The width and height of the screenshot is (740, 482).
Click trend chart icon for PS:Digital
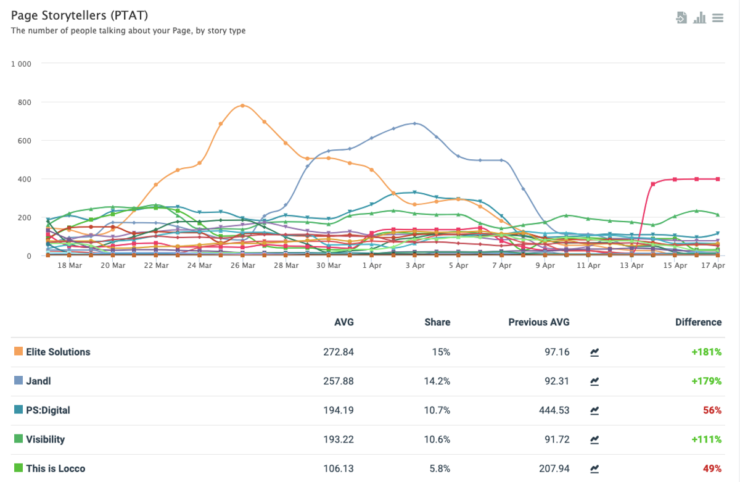click(x=594, y=410)
